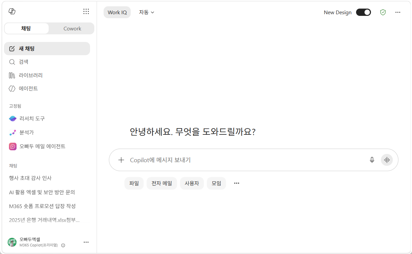Click the 고정됨 section header

coord(15,106)
